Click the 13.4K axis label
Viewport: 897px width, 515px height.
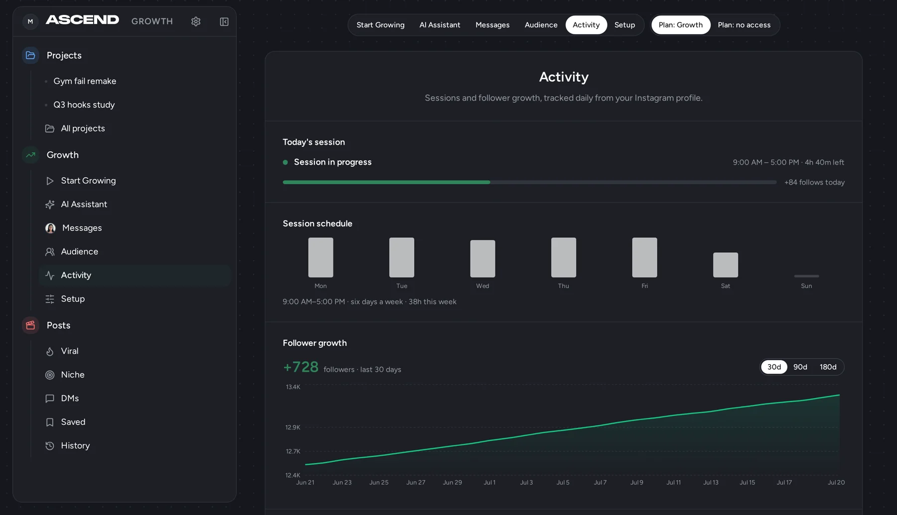click(x=293, y=387)
